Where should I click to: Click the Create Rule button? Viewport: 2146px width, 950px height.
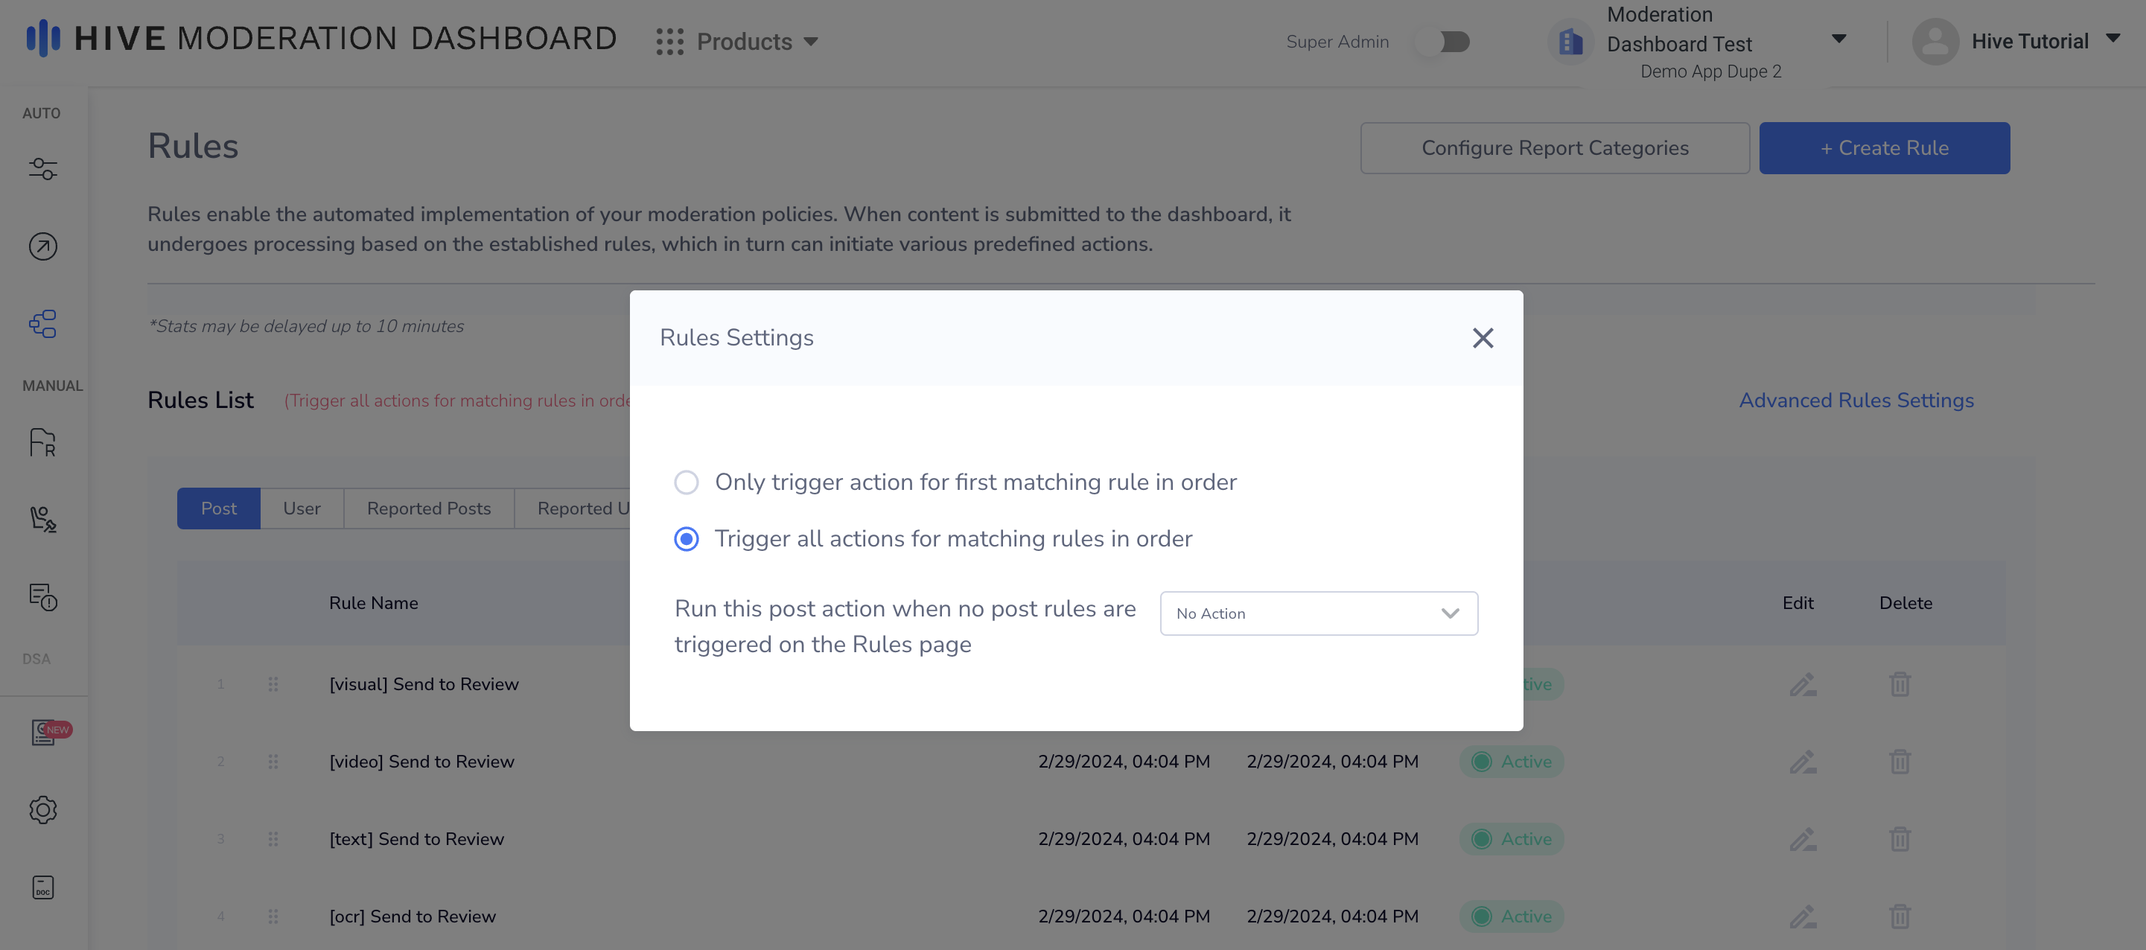click(1884, 148)
